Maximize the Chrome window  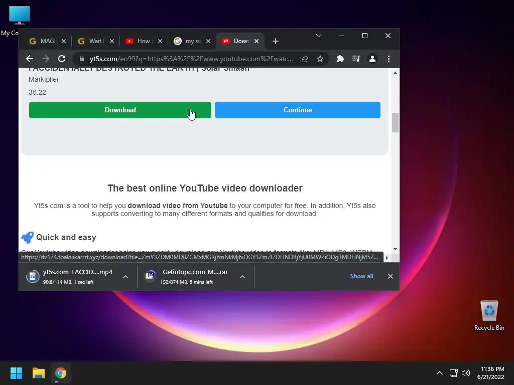[x=364, y=36]
